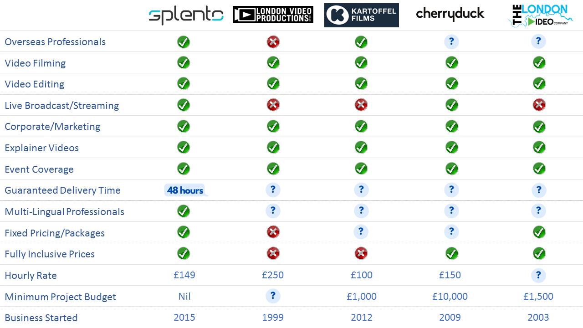The width and height of the screenshot is (583, 328).
Task: Click the £10,000 cherryduck minimum budget
Action: (x=450, y=297)
